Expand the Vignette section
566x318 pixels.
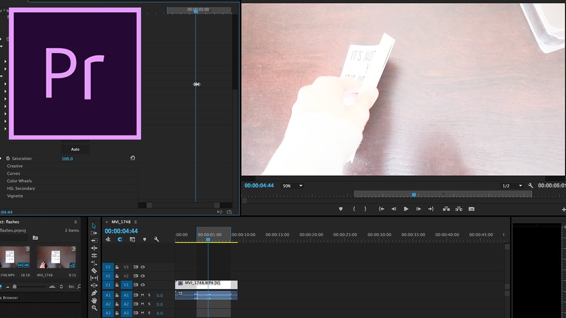[15, 196]
